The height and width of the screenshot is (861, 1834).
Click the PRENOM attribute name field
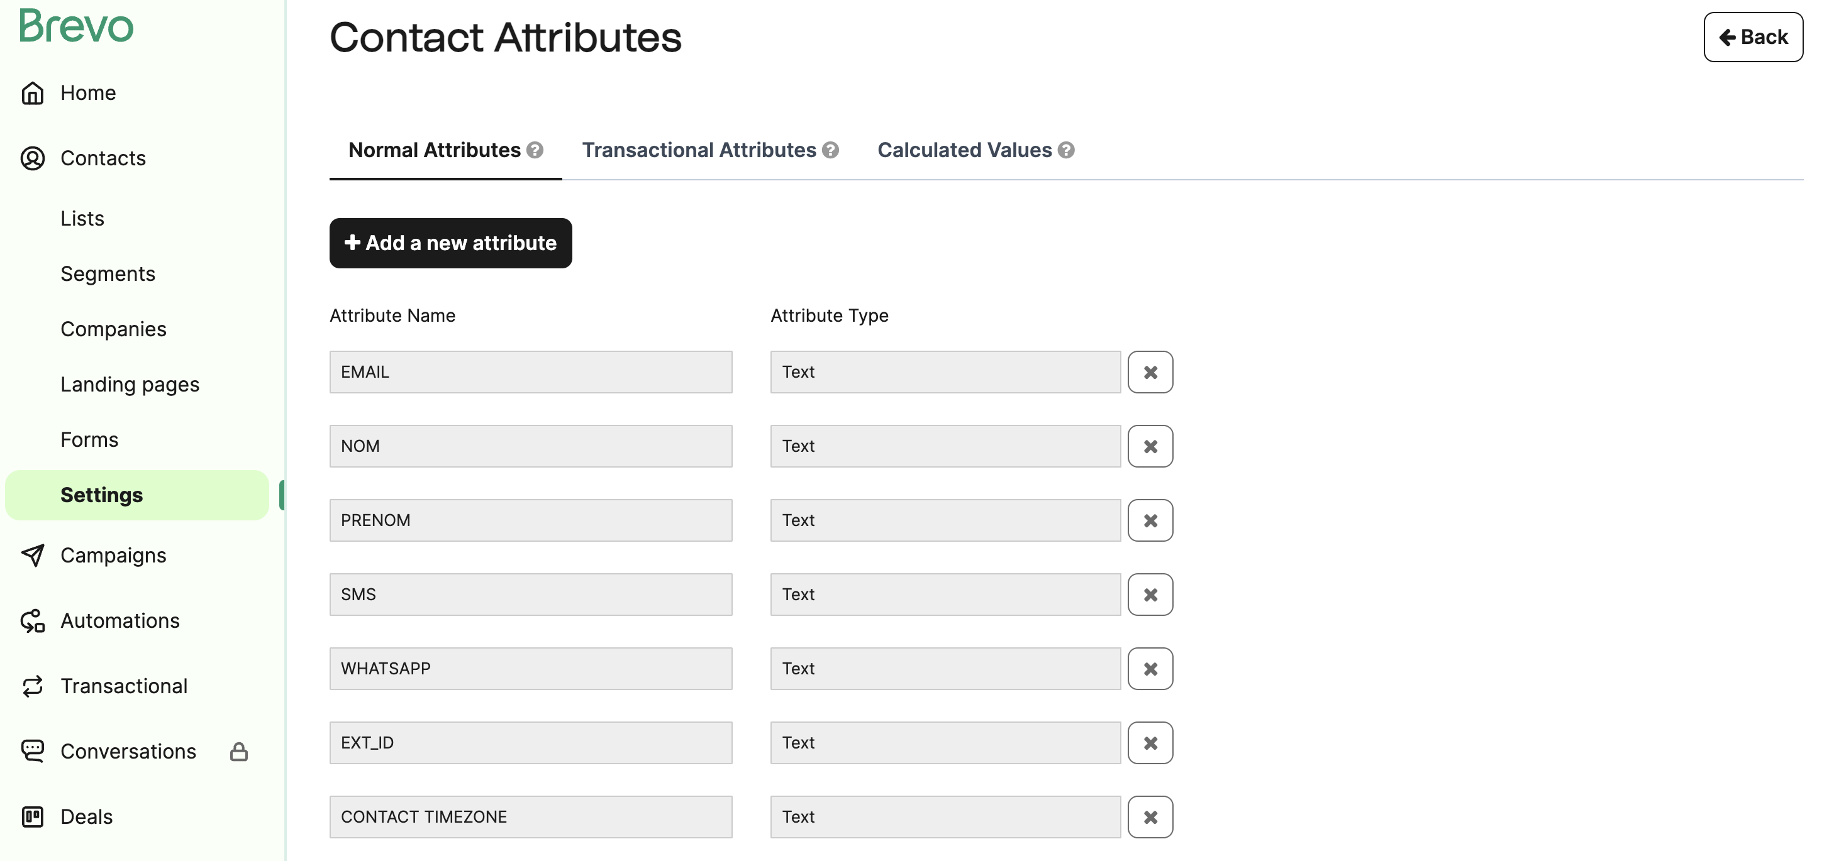[x=531, y=520]
